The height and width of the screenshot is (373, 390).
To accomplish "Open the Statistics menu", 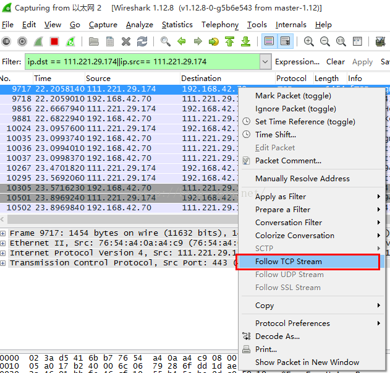I will (x=177, y=25).
